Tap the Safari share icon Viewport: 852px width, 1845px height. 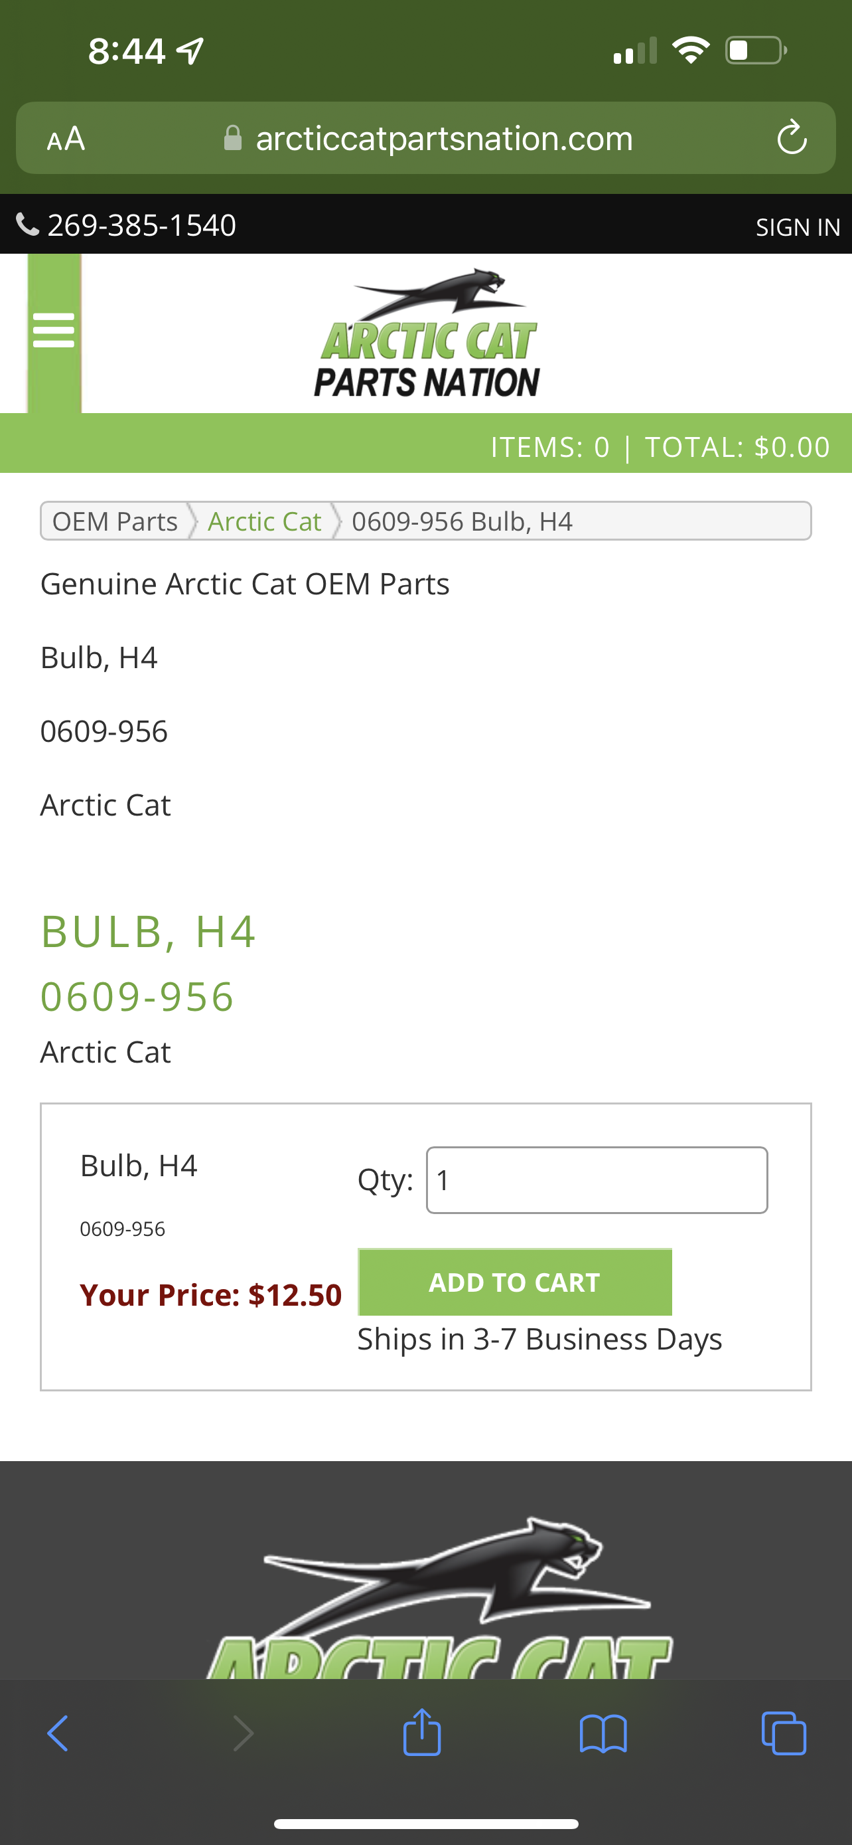tap(422, 1732)
